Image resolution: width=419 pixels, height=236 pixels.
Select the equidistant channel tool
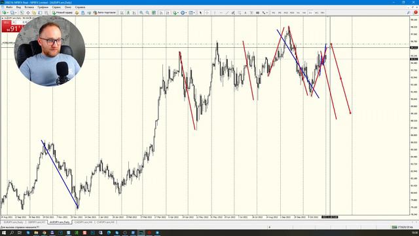[x=233, y=12]
